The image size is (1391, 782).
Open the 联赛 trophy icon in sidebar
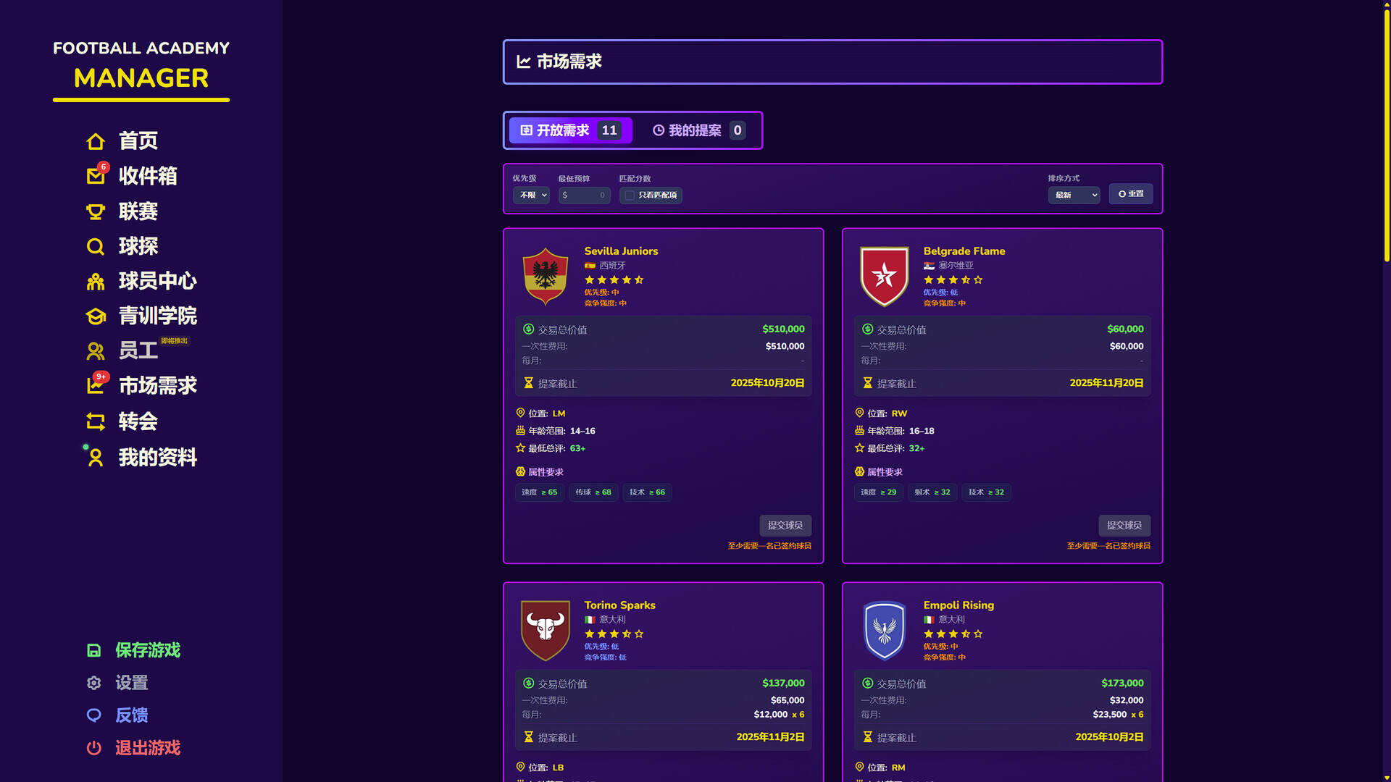95,211
